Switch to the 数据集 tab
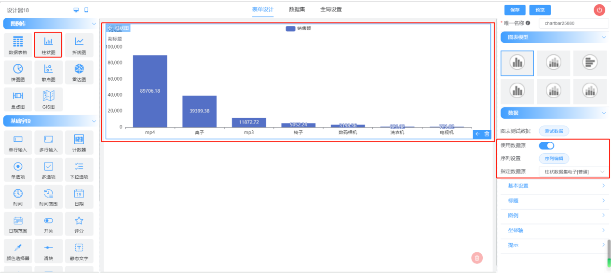Image resolution: width=611 pixels, height=273 pixels. pyautogui.click(x=297, y=10)
